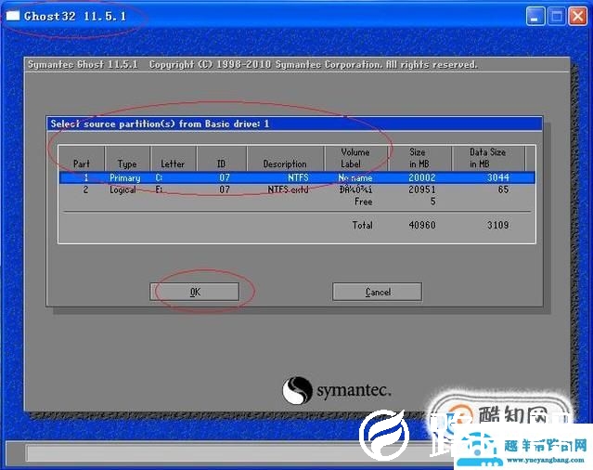Click the ID column header
593x470 pixels.
[222, 159]
